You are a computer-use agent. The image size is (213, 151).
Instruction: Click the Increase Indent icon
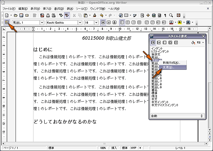click(x=164, y=22)
